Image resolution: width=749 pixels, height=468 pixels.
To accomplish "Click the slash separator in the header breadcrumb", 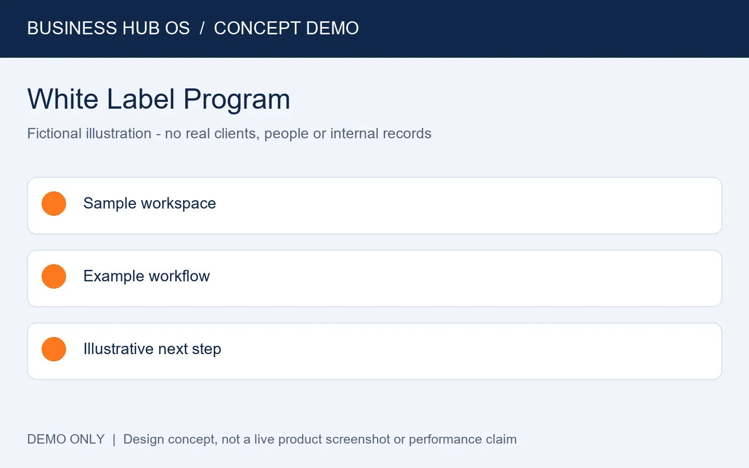I will [202, 28].
